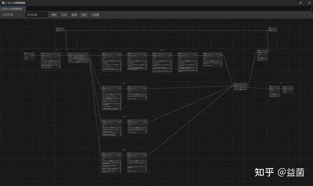Save the story with the 保存 button
The image size is (313, 186).
pos(54,15)
